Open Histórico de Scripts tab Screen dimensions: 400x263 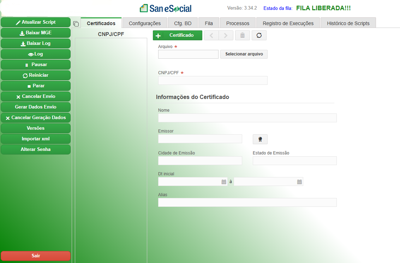pyautogui.click(x=348, y=23)
